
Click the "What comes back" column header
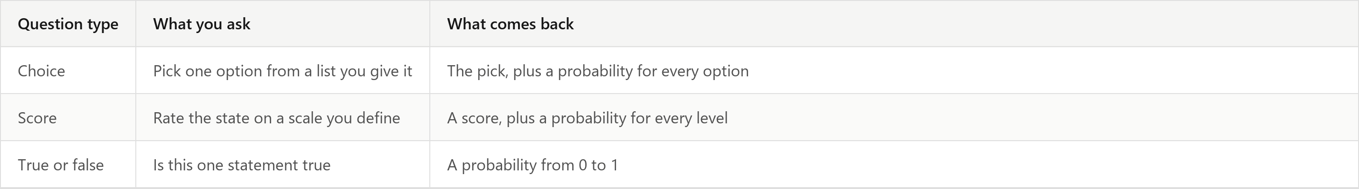point(894,24)
